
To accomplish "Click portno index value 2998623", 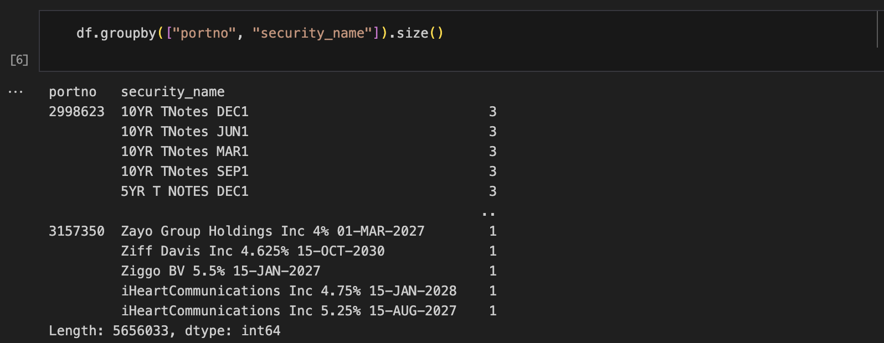I will [76, 112].
